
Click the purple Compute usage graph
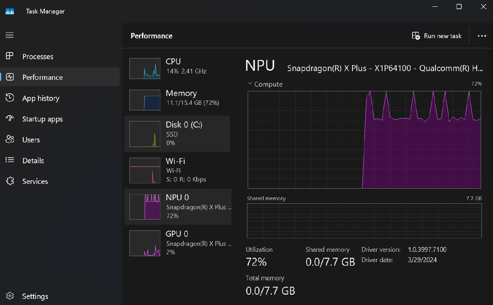[x=364, y=140]
